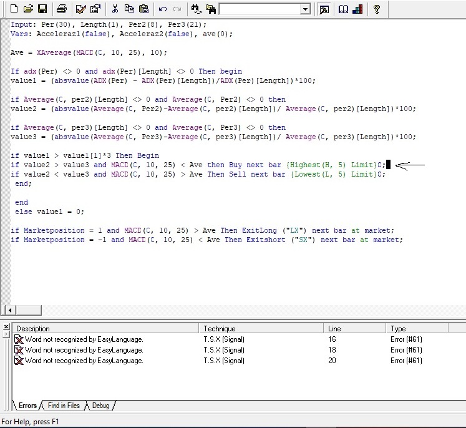
Task: Click the Find binoculars icon
Action: click(x=196, y=9)
